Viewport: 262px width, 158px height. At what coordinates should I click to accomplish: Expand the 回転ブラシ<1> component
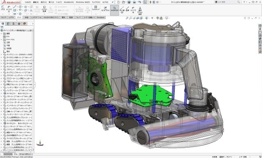pyautogui.click(x=1, y=85)
